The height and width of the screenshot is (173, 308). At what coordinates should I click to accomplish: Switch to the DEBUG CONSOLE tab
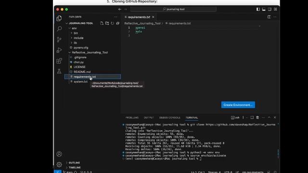tap(170, 117)
